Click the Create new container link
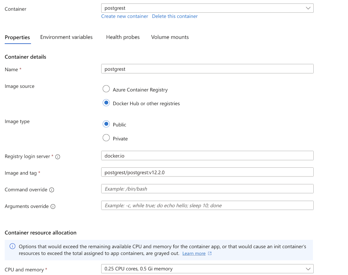 [x=125, y=16]
